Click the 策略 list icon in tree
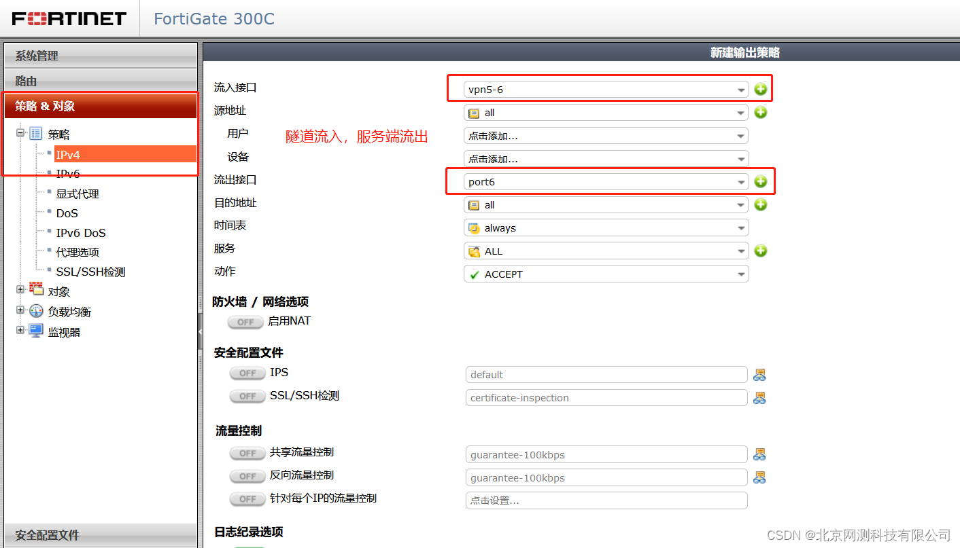 click(x=36, y=134)
